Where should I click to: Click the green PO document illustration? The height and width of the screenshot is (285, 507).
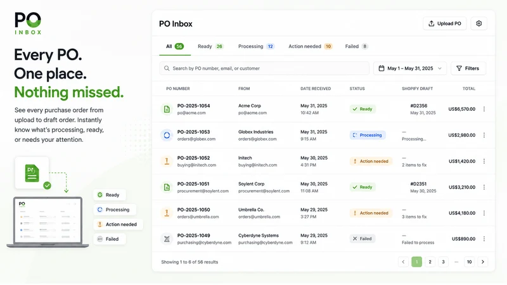(x=32, y=173)
